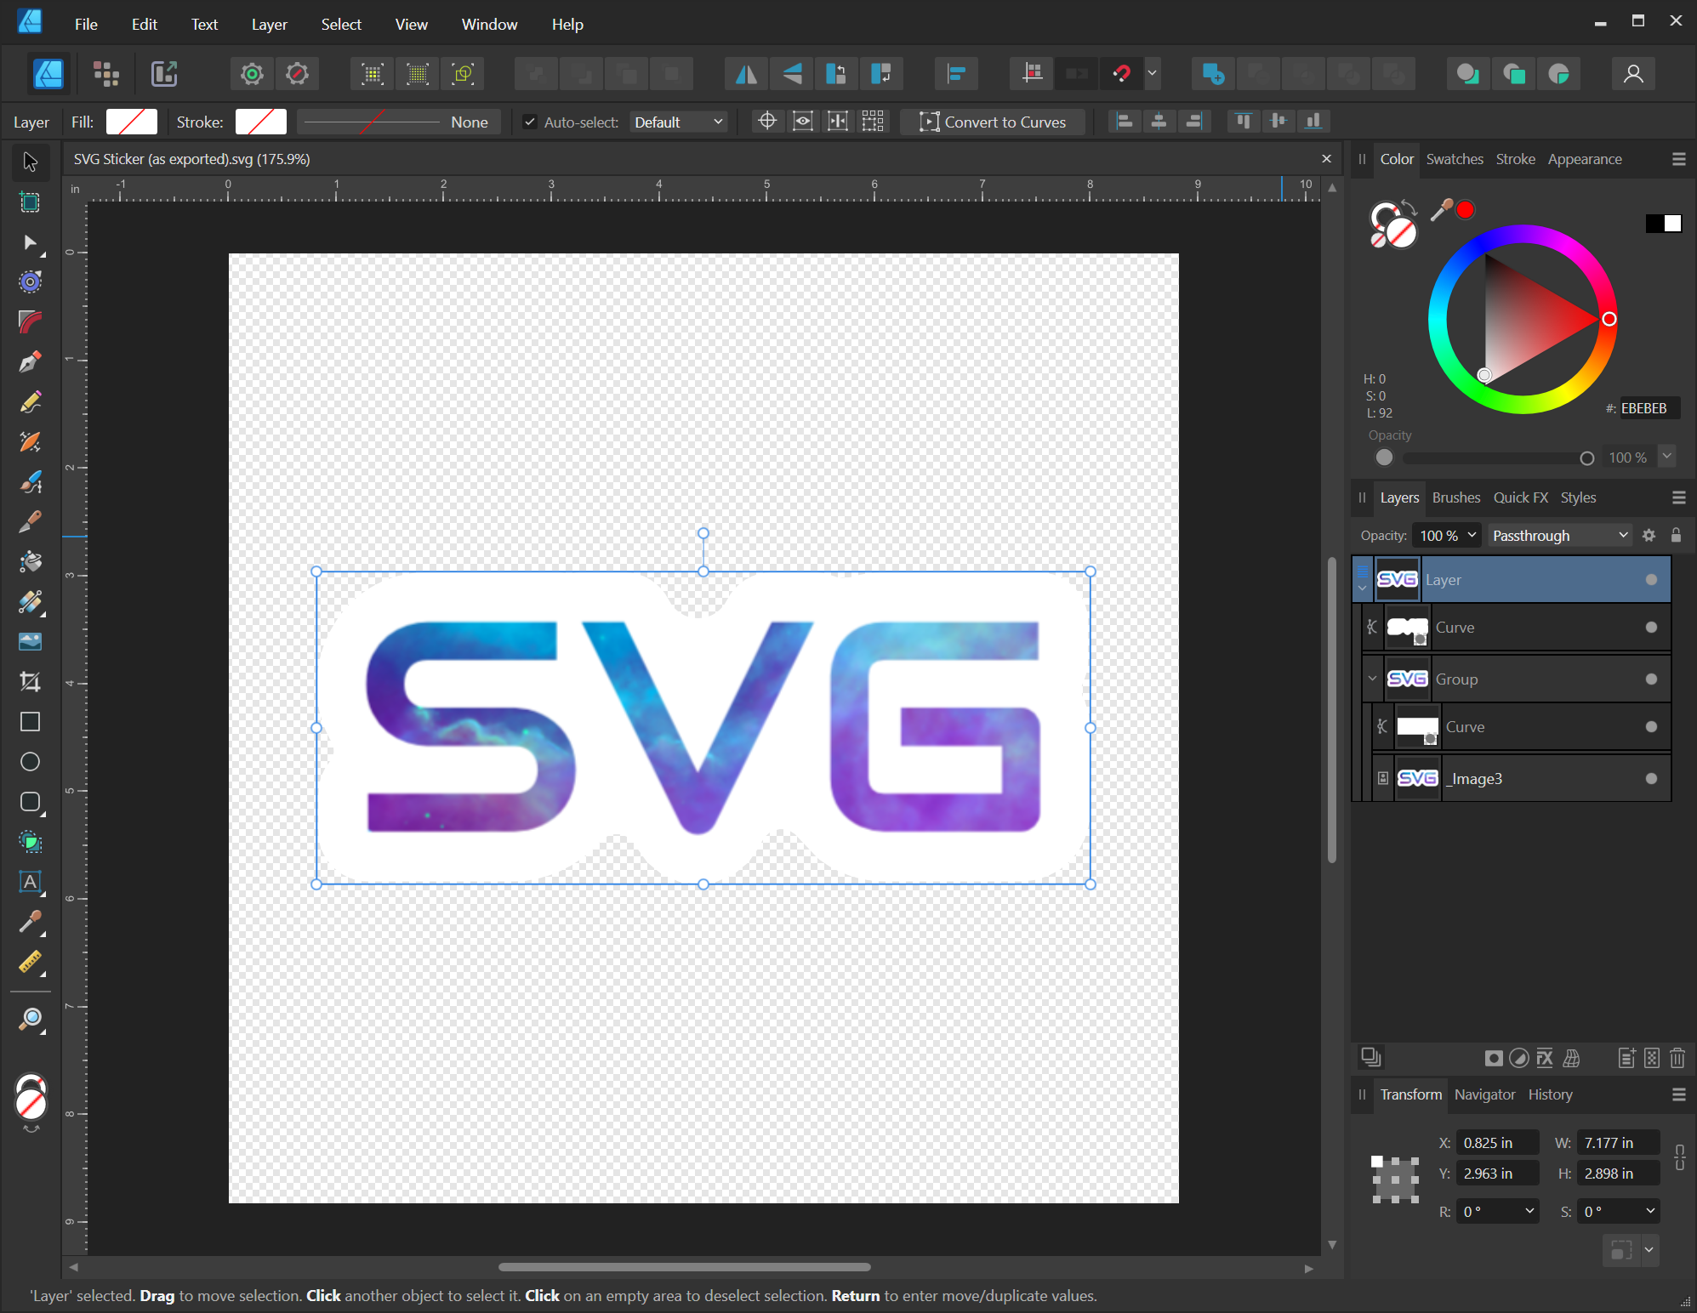This screenshot has width=1697, height=1313.
Task: Select the Color Picker tool in toolbar
Action: coord(30,922)
